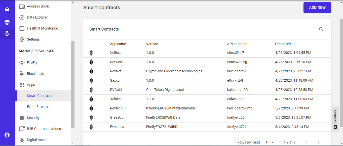Select the Saxxo contract row

(115, 80)
